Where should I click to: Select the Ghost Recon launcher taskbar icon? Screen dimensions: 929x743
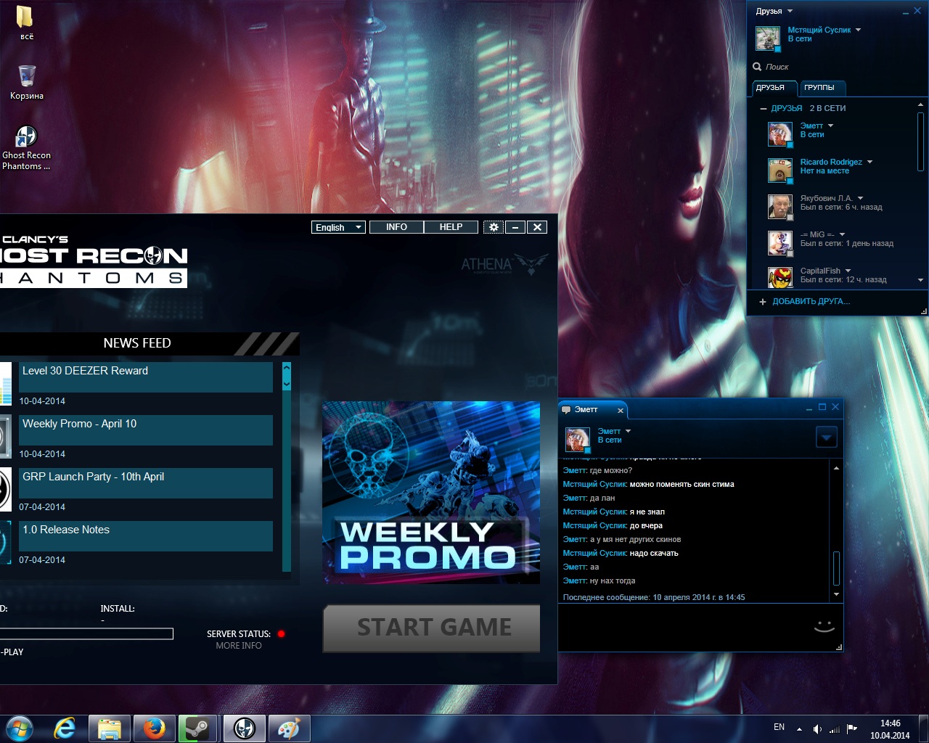point(245,728)
